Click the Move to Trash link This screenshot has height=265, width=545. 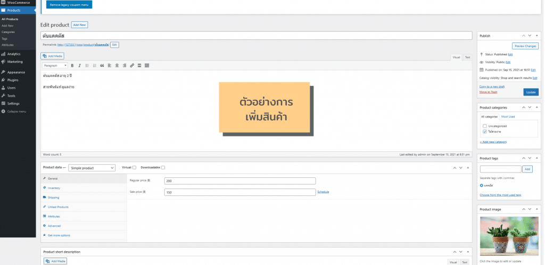pos(489,92)
